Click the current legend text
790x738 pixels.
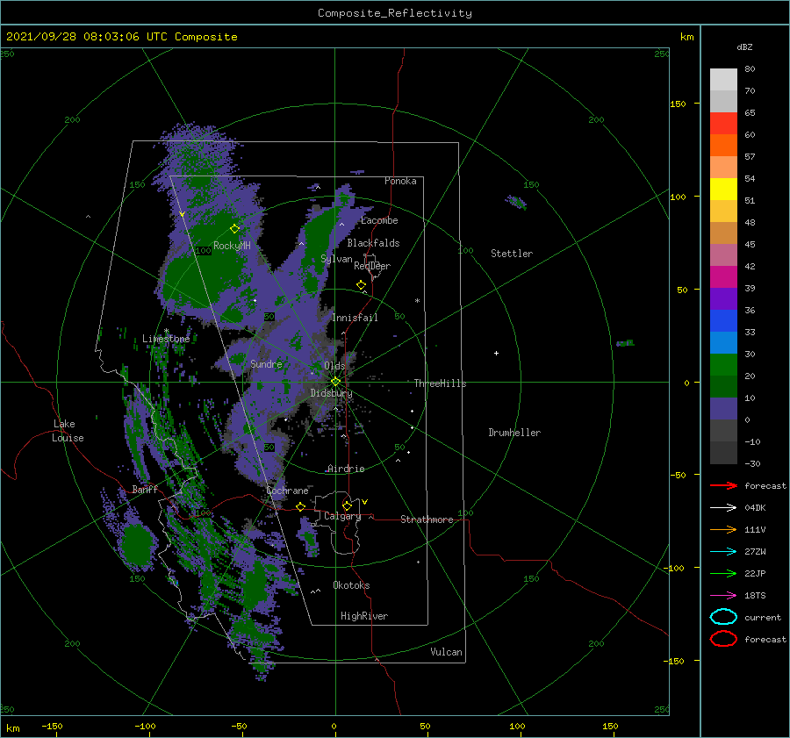763,617
